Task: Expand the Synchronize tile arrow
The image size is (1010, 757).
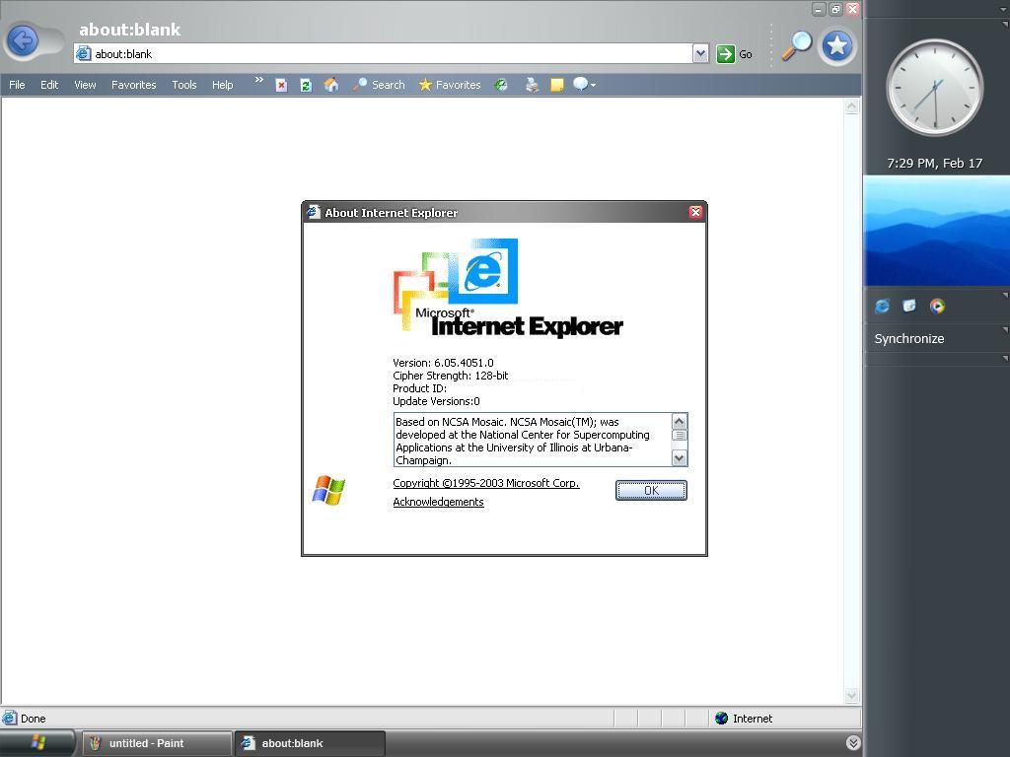Action: click(x=1005, y=329)
